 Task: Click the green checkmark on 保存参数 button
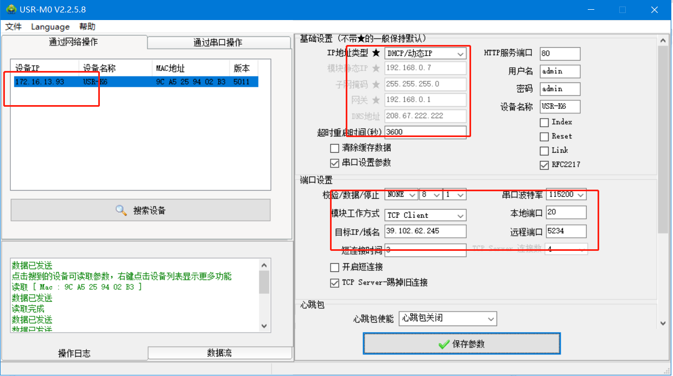pos(443,344)
